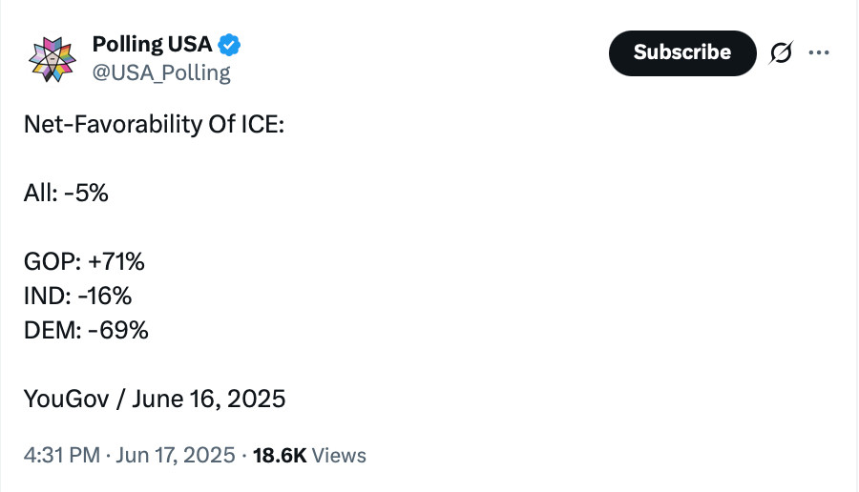
Task: Click the Subscribe button
Action: (x=682, y=53)
